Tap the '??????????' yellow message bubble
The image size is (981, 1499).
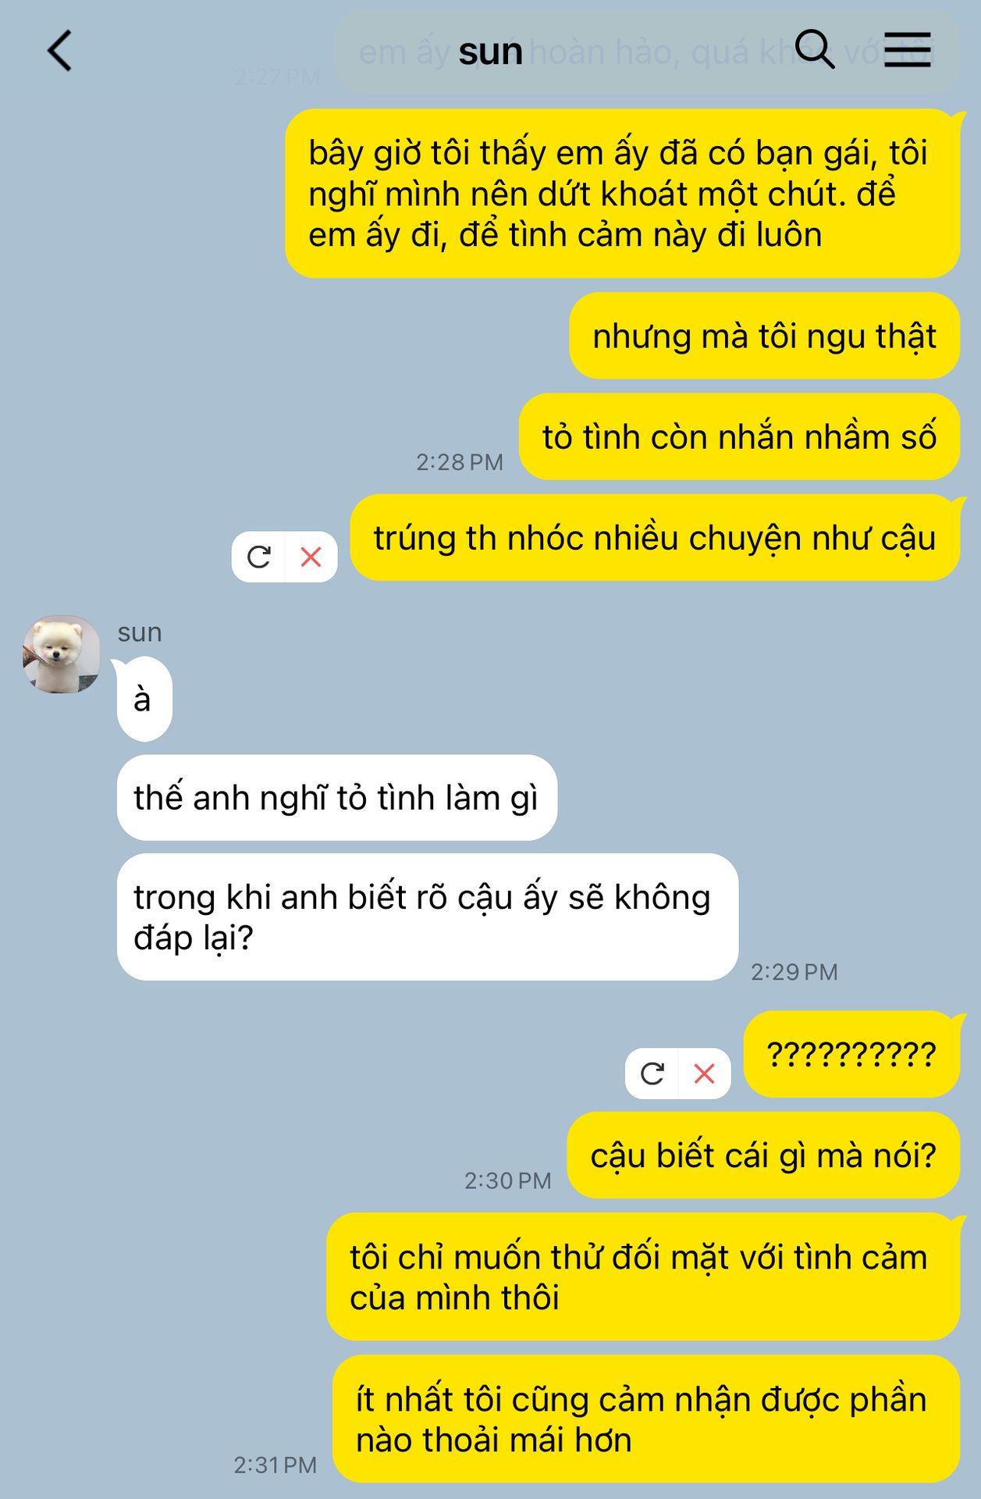[x=851, y=1055]
